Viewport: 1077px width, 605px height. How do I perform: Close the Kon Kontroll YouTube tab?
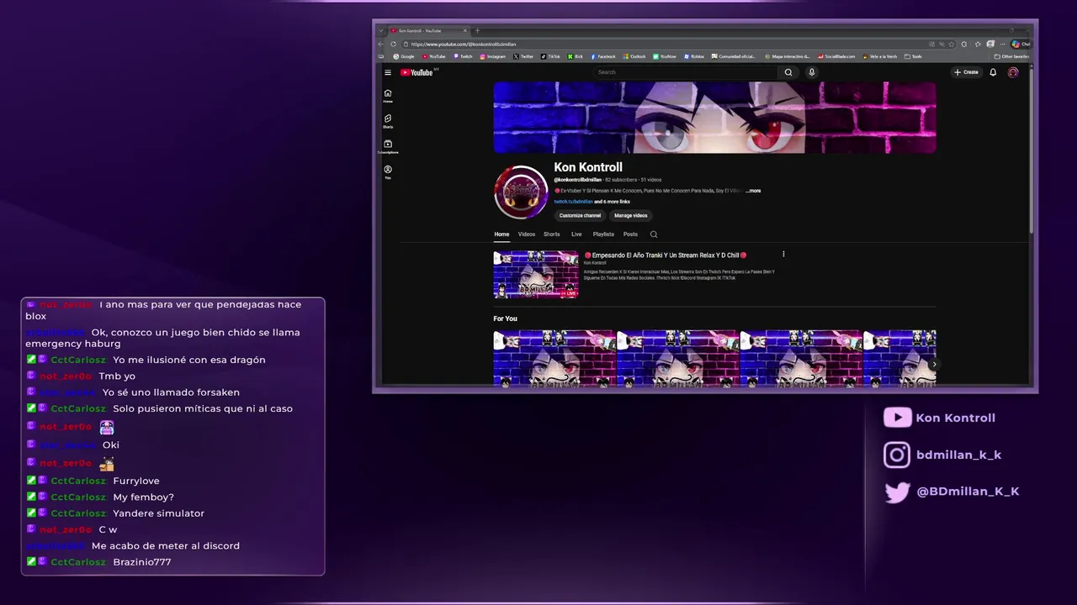(464, 30)
